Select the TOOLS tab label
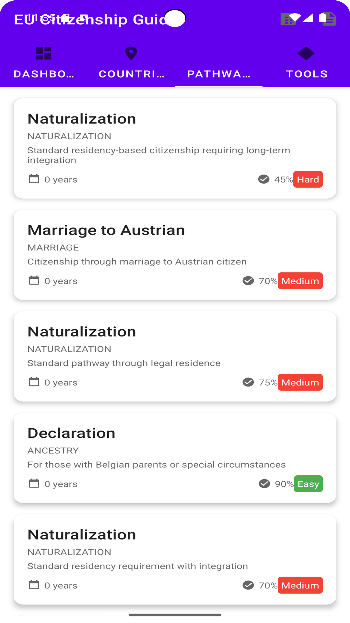This screenshot has height=623, width=350. pyautogui.click(x=307, y=74)
